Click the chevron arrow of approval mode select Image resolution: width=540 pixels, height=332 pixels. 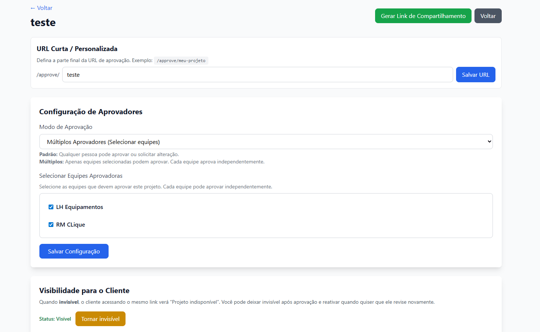tap(489, 142)
